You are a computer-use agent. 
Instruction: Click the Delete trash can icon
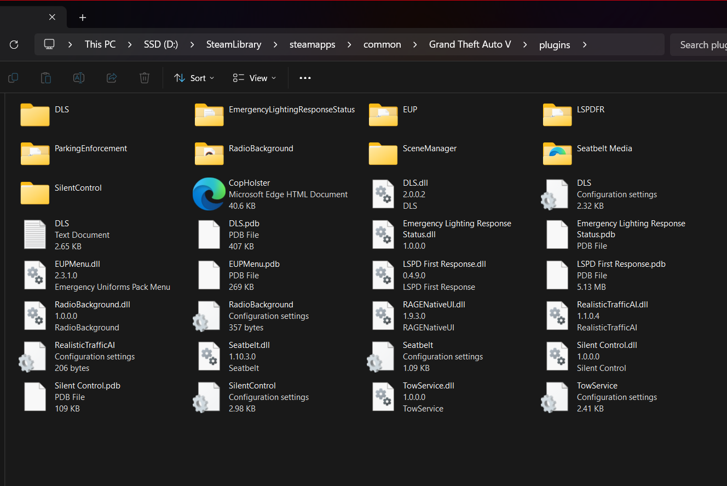[145, 78]
